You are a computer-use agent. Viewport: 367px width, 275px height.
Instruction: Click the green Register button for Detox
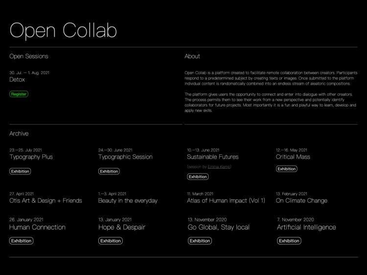point(19,94)
